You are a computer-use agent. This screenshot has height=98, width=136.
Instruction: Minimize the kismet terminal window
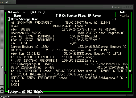[x=124, y=7]
